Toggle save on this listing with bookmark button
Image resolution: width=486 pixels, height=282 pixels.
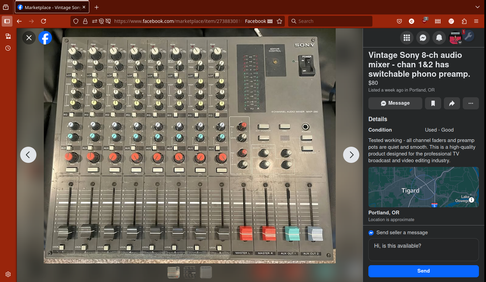point(433,103)
